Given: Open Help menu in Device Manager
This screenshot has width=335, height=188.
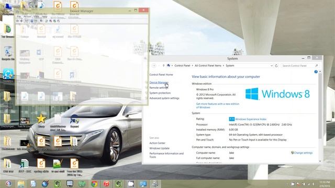Looking at the screenshot, I should (x=44, y=16).
